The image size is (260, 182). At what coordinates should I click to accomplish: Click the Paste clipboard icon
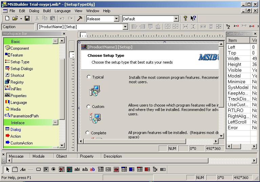(x=53, y=18)
